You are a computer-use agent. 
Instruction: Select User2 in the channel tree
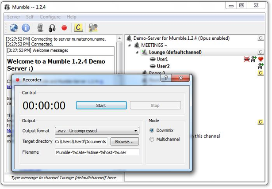[163, 66]
